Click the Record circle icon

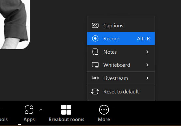[x=95, y=38]
